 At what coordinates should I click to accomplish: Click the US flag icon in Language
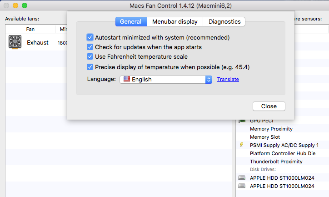click(x=126, y=79)
